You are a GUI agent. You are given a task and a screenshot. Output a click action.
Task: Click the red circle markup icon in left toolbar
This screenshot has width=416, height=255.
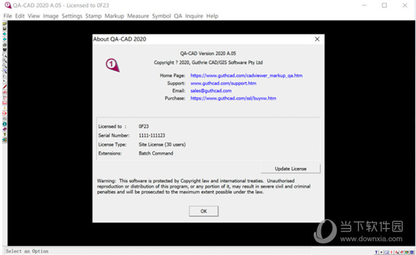tap(5, 113)
